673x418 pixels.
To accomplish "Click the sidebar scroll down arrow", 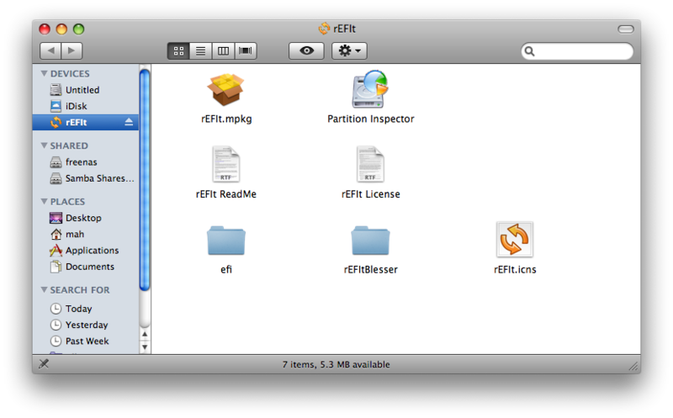I will 145,347.
